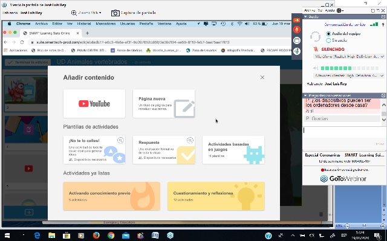Open the Usuarios menu

(x=128, y=24)
